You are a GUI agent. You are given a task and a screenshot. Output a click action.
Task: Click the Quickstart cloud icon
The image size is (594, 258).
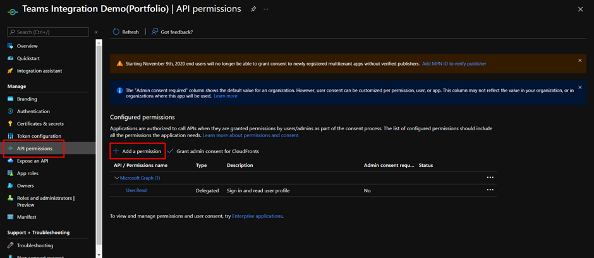11,58
